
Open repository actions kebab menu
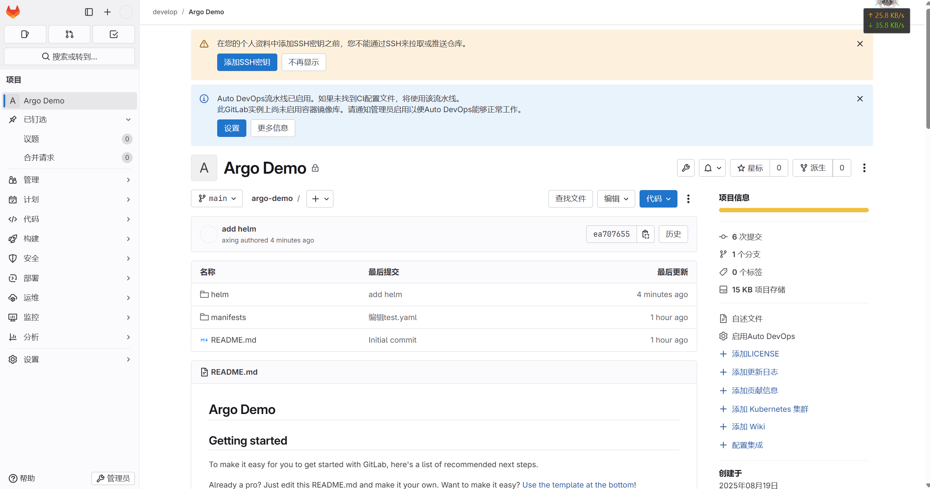tap(688, 199)
